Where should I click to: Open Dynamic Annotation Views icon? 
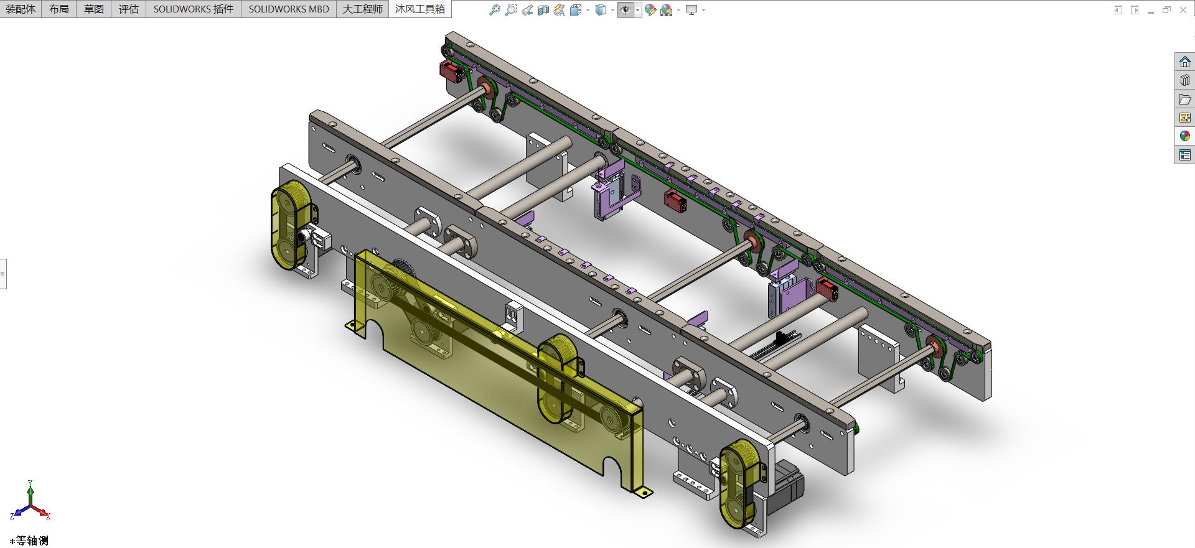(560, 10)
